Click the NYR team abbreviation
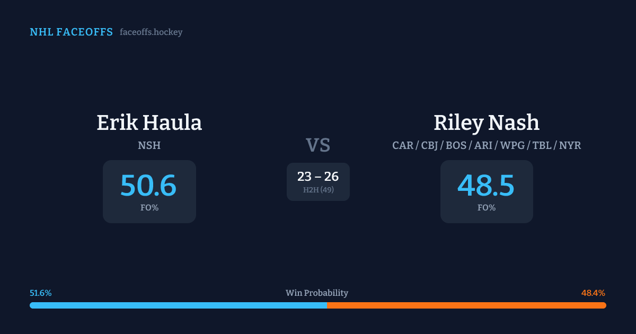Image resolution: width=636 pixels, height=334 pixels. [x=570, y=145]
